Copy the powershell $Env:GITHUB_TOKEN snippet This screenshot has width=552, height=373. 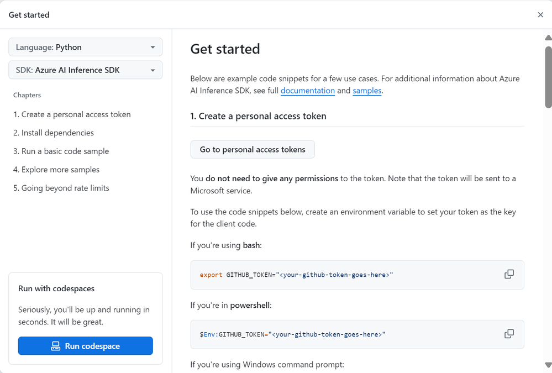tap(509, 334)
